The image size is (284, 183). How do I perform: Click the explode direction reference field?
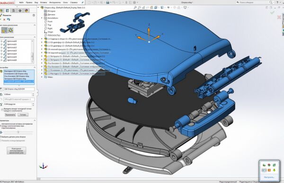pos(19,89)
